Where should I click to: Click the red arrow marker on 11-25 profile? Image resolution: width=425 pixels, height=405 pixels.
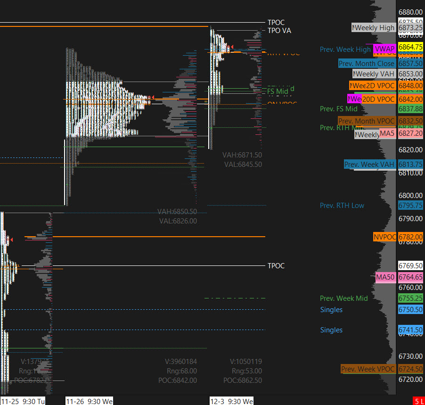point(12,240)
